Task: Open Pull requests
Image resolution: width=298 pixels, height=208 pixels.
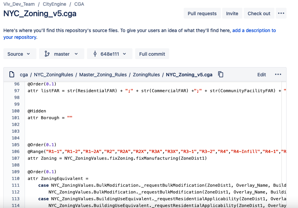Action: 202,13
